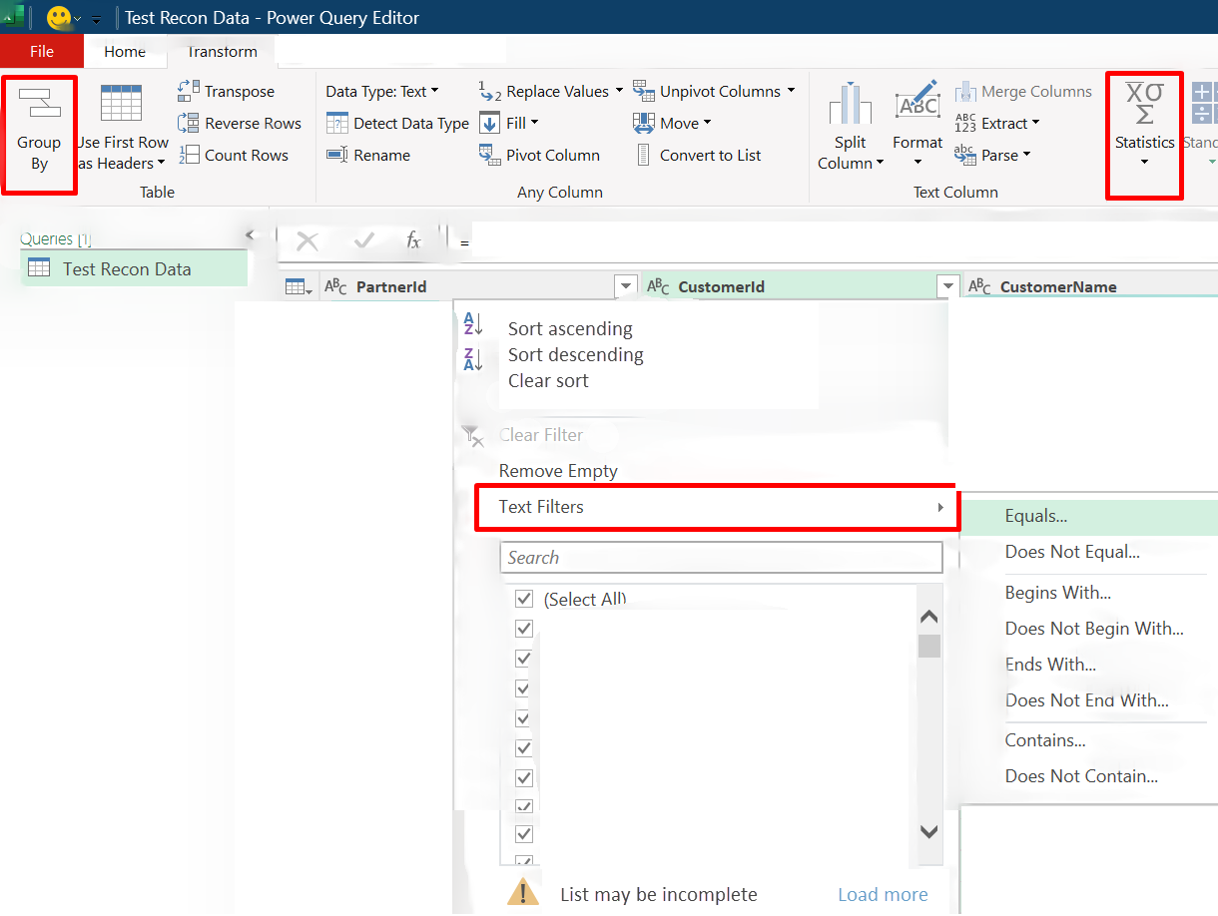Click the filter list scroll-up arrow
Screen dimensions: 1218x916
(928, 618)
